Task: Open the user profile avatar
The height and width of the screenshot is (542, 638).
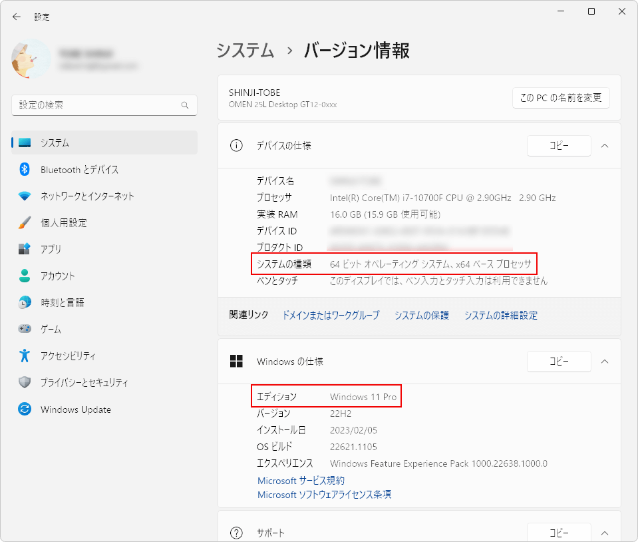Action: click(31, 59)
